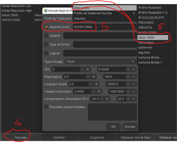
Task: Select IR-BW-Rollei400 profile
Action: point(153,8)
